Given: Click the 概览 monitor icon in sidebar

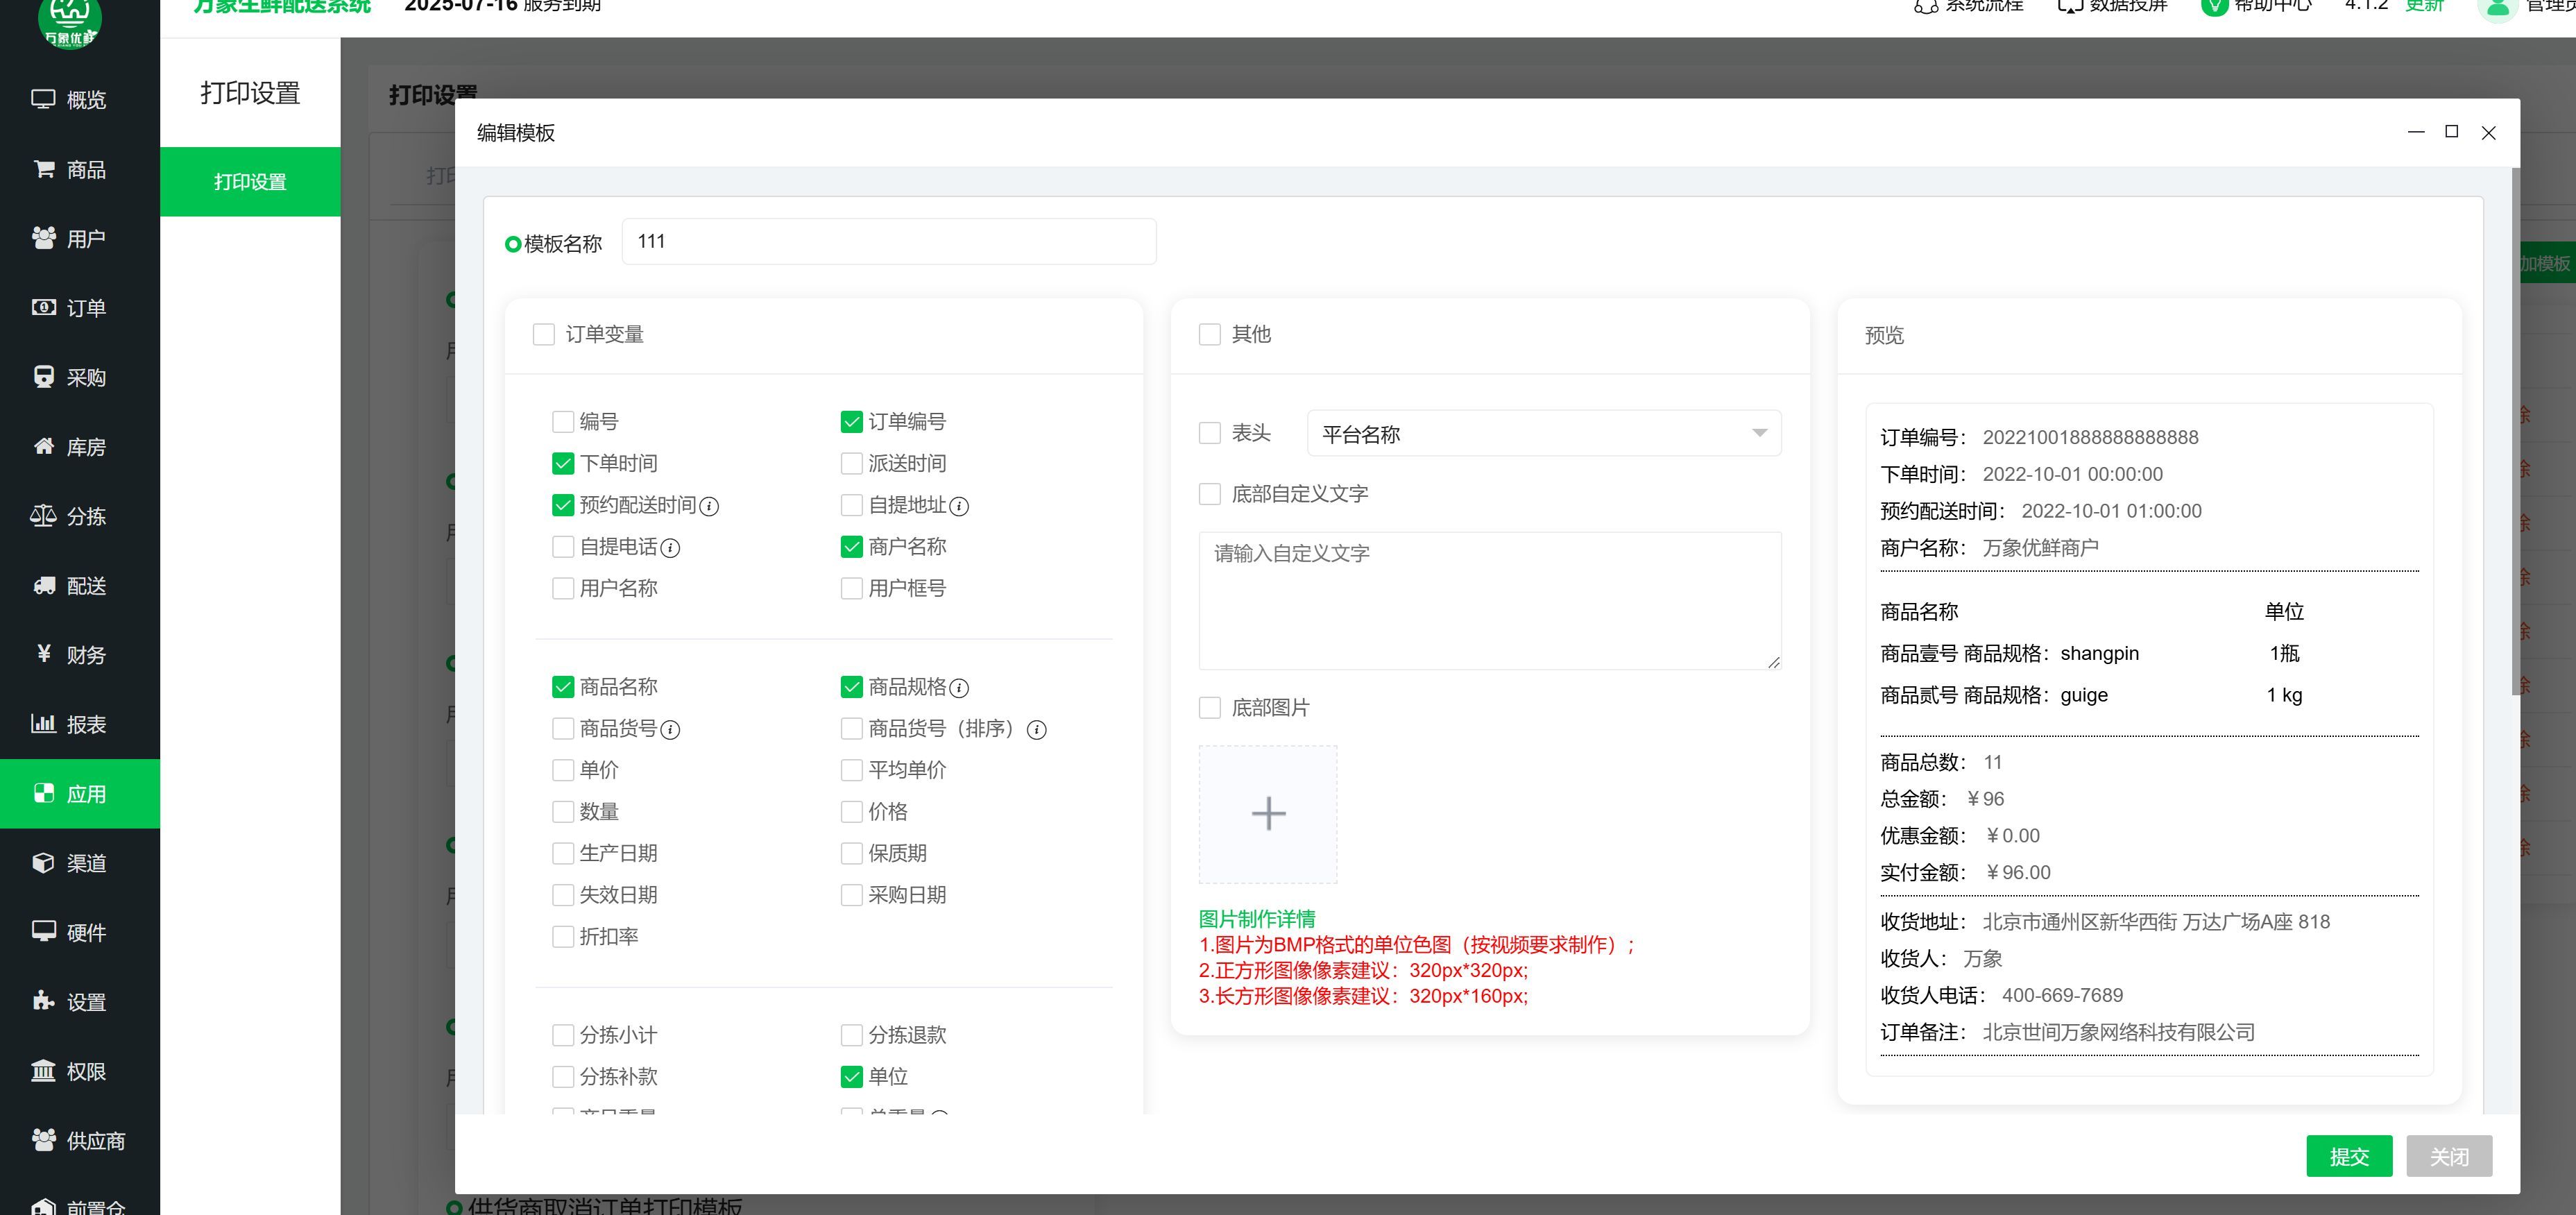Looking at the screenshot, I should [43, 99].
